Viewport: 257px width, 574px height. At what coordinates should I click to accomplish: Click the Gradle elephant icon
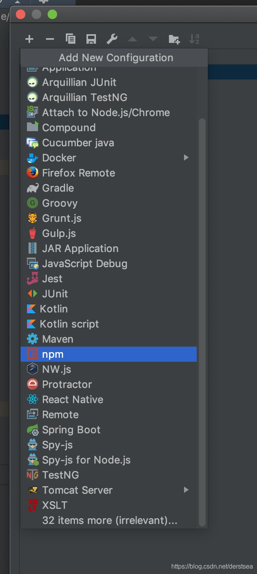(x=32, y=188)
